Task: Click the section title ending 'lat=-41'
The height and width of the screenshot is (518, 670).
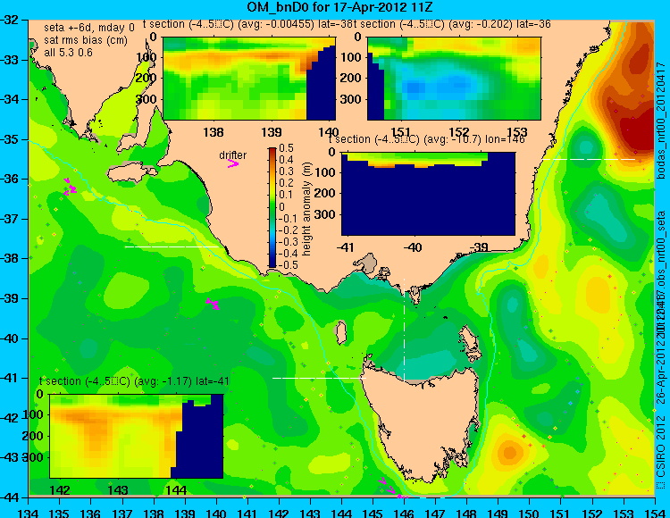Action: (134, 381)
